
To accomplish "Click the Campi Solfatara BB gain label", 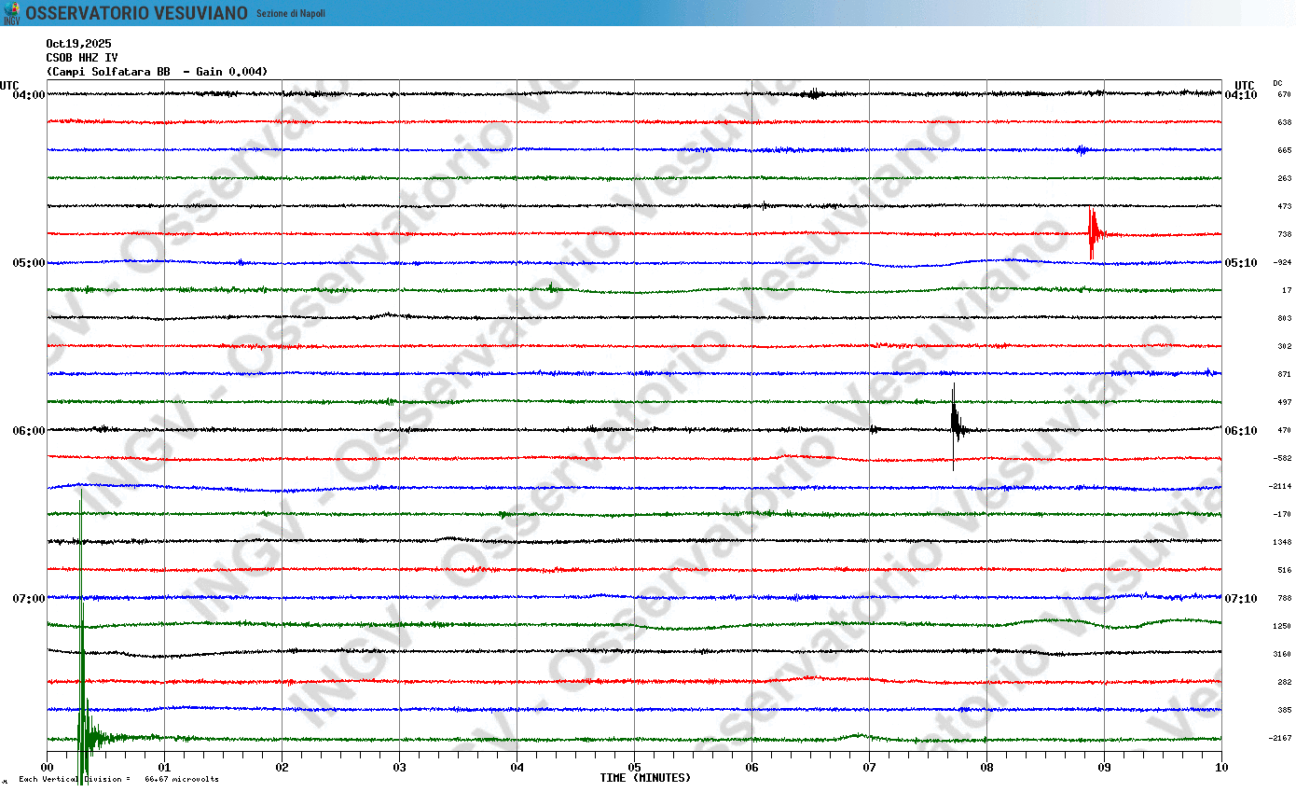I will [157, 72].
